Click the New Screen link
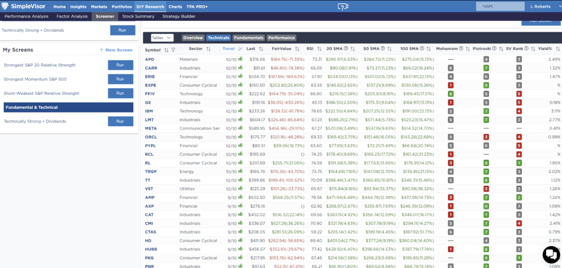 point(116,50)
